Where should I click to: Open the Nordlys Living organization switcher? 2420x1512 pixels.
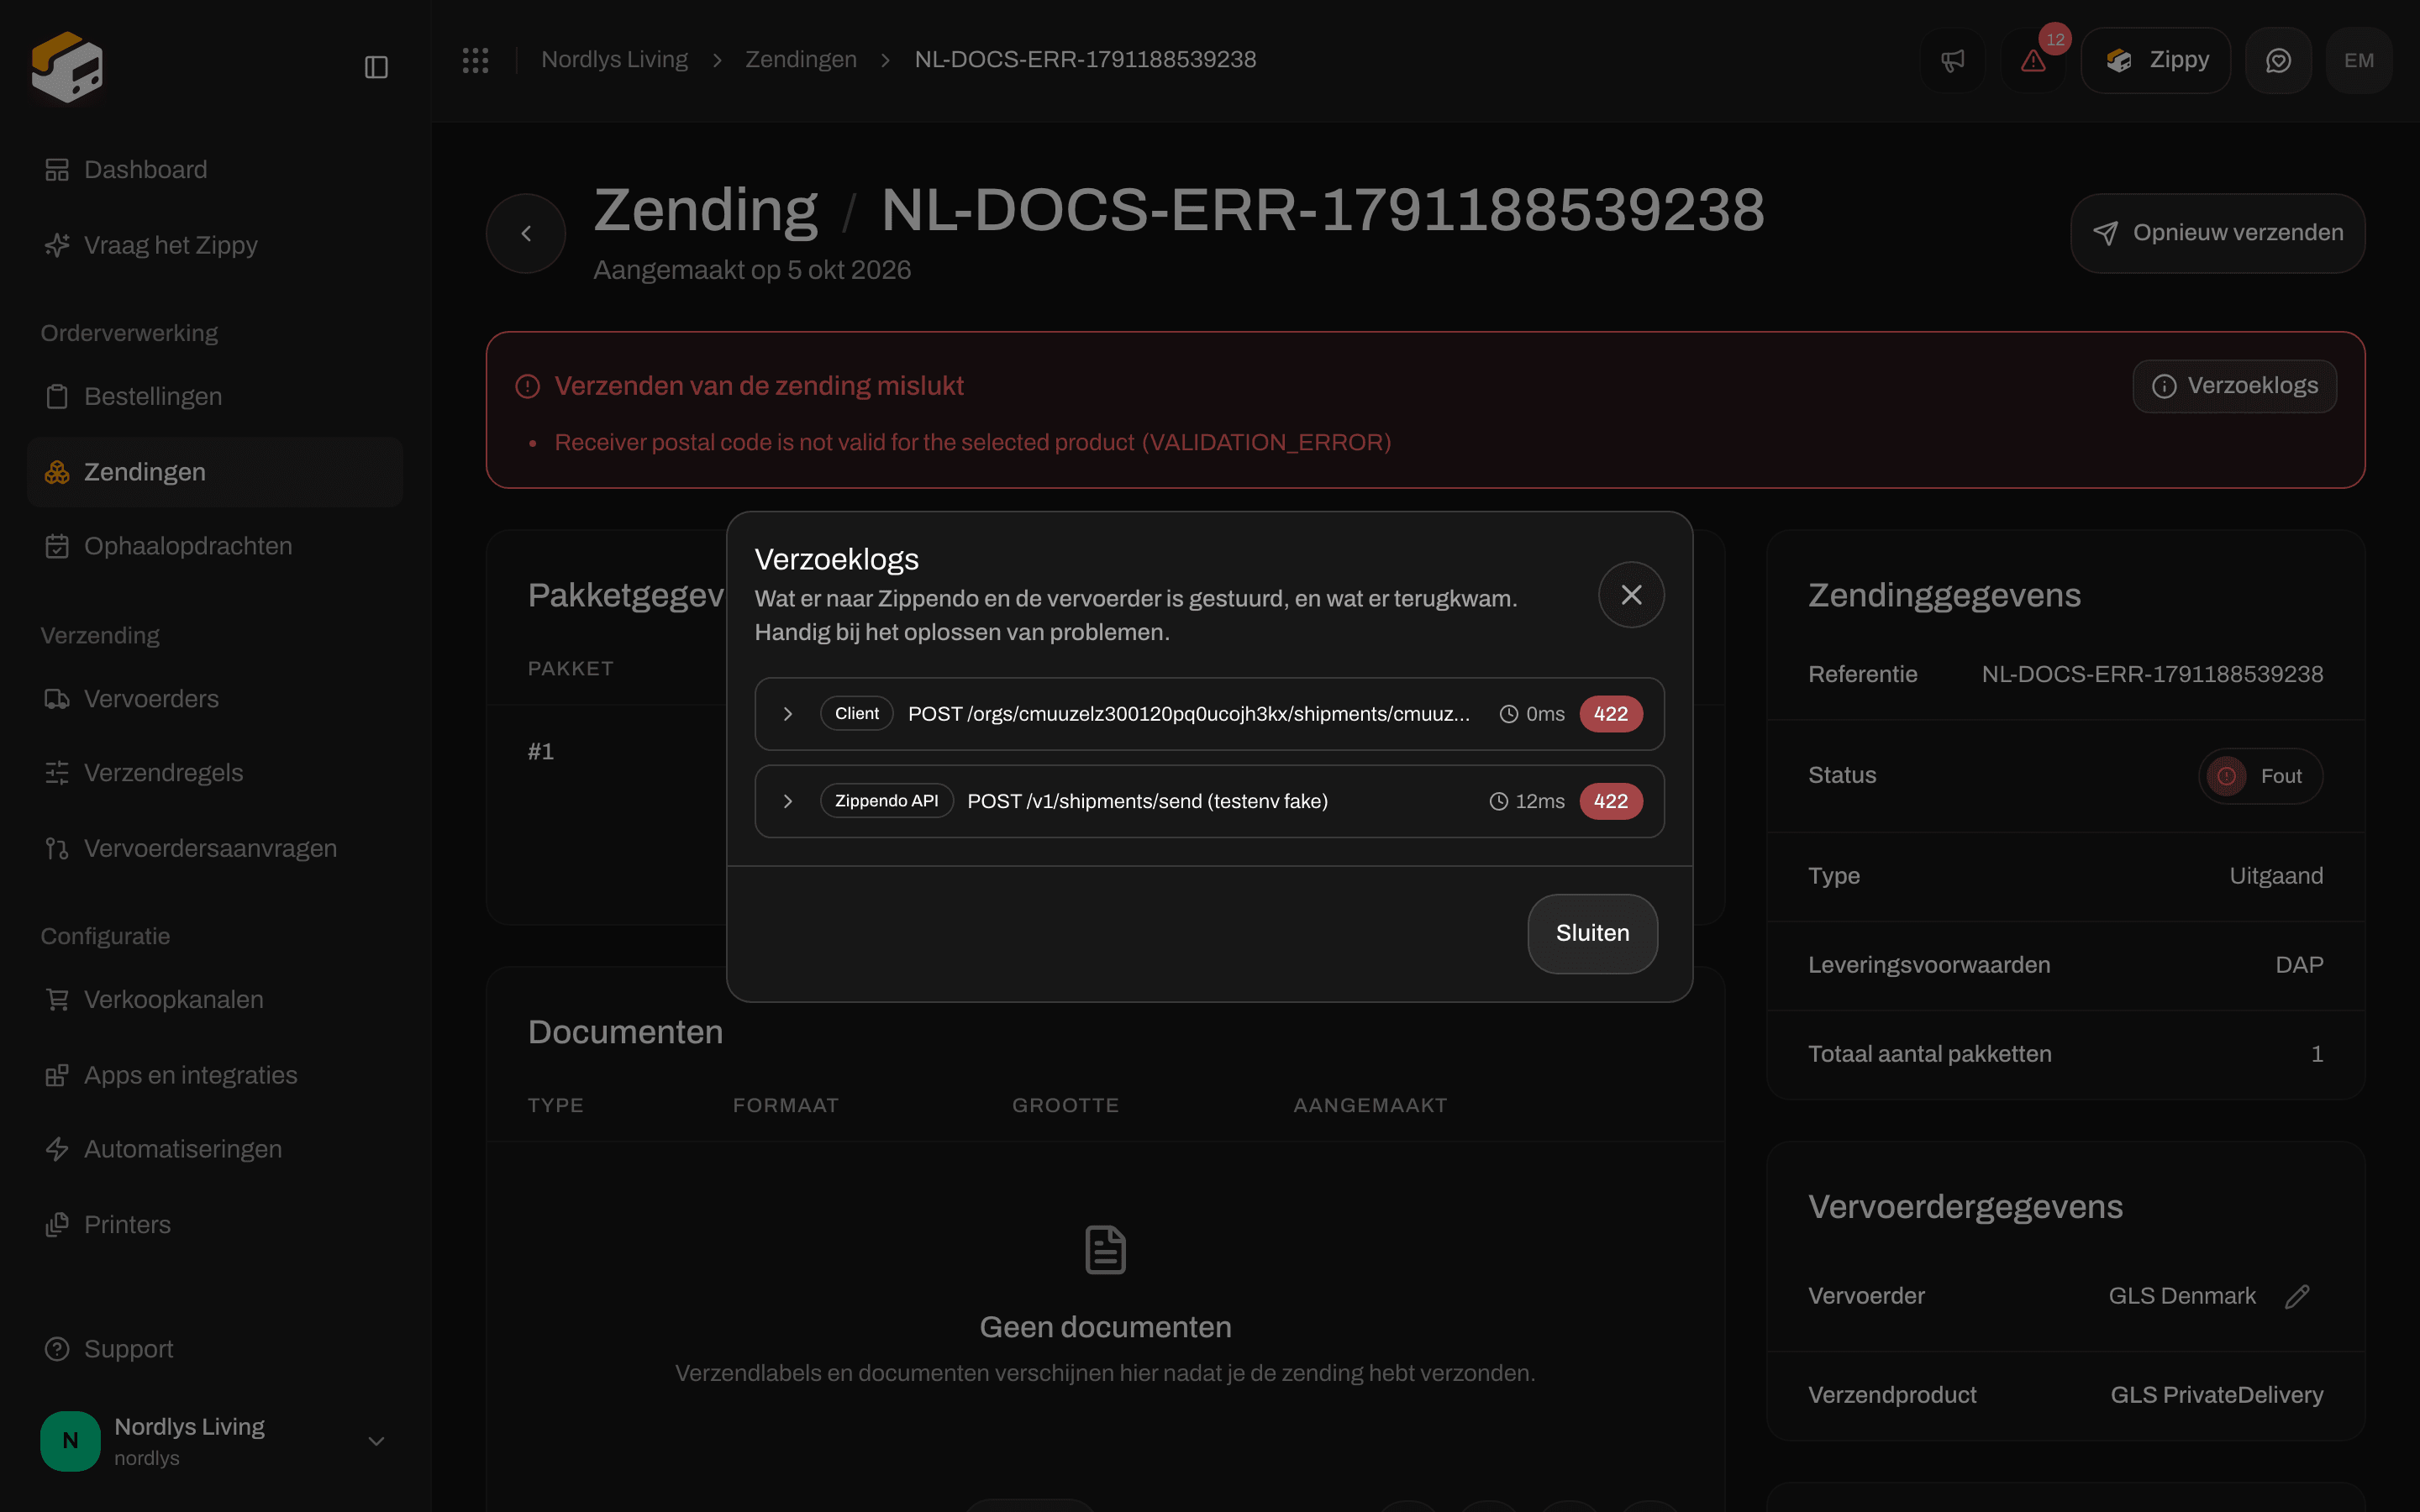[x=214, y=1441]
